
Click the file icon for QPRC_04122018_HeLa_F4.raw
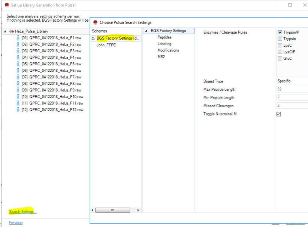click(x=18, y=57)
